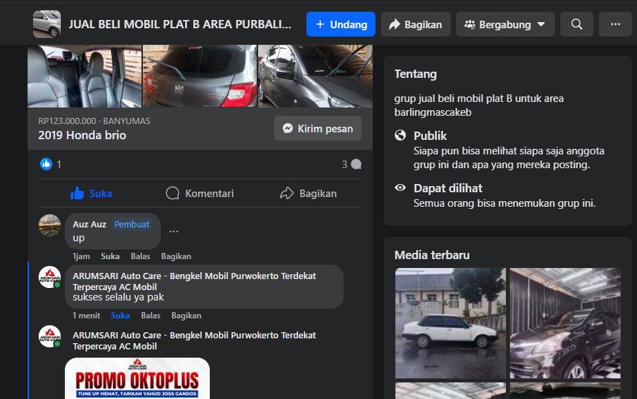Screen dimensions: 637x399
Task: Click the group description 'grup jual beli mobil' text
Action: pyautogui.click(x=479, y=105)
